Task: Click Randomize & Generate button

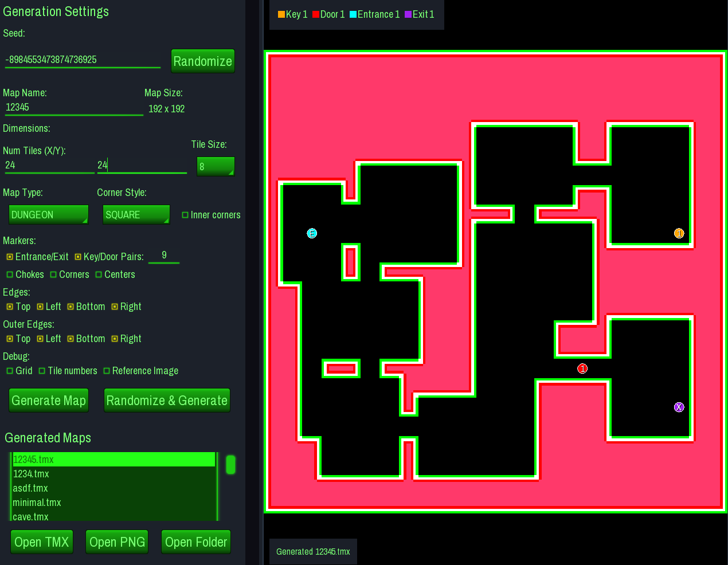Action: pos(167,401)
